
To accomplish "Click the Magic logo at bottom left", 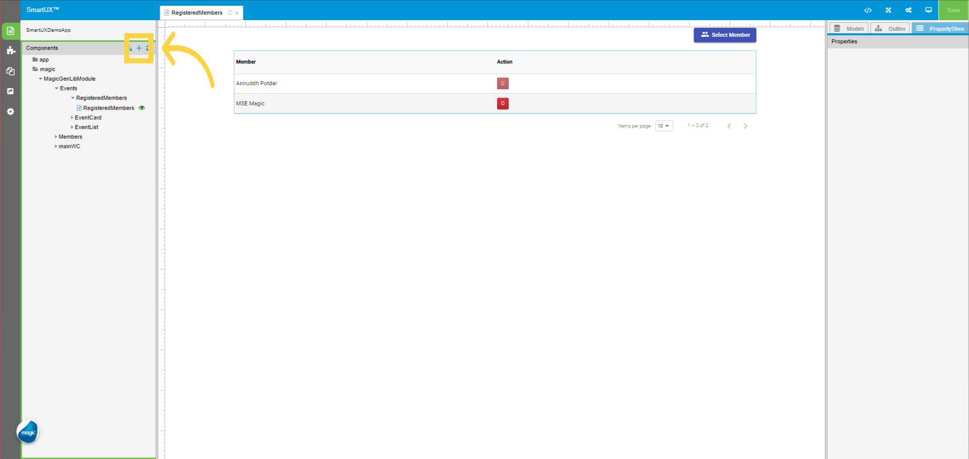I will click(x=28, y=432).
